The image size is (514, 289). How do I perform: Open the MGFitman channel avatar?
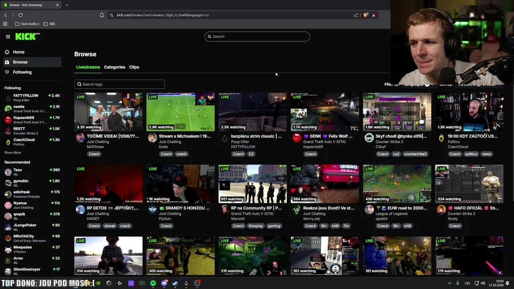[80, 138]
